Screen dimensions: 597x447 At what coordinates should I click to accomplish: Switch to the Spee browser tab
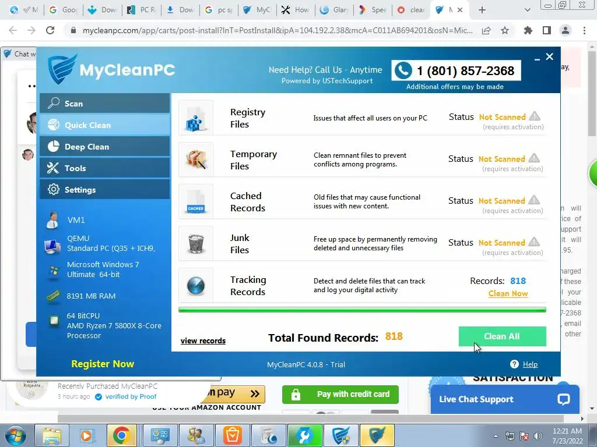click(373, 10)
